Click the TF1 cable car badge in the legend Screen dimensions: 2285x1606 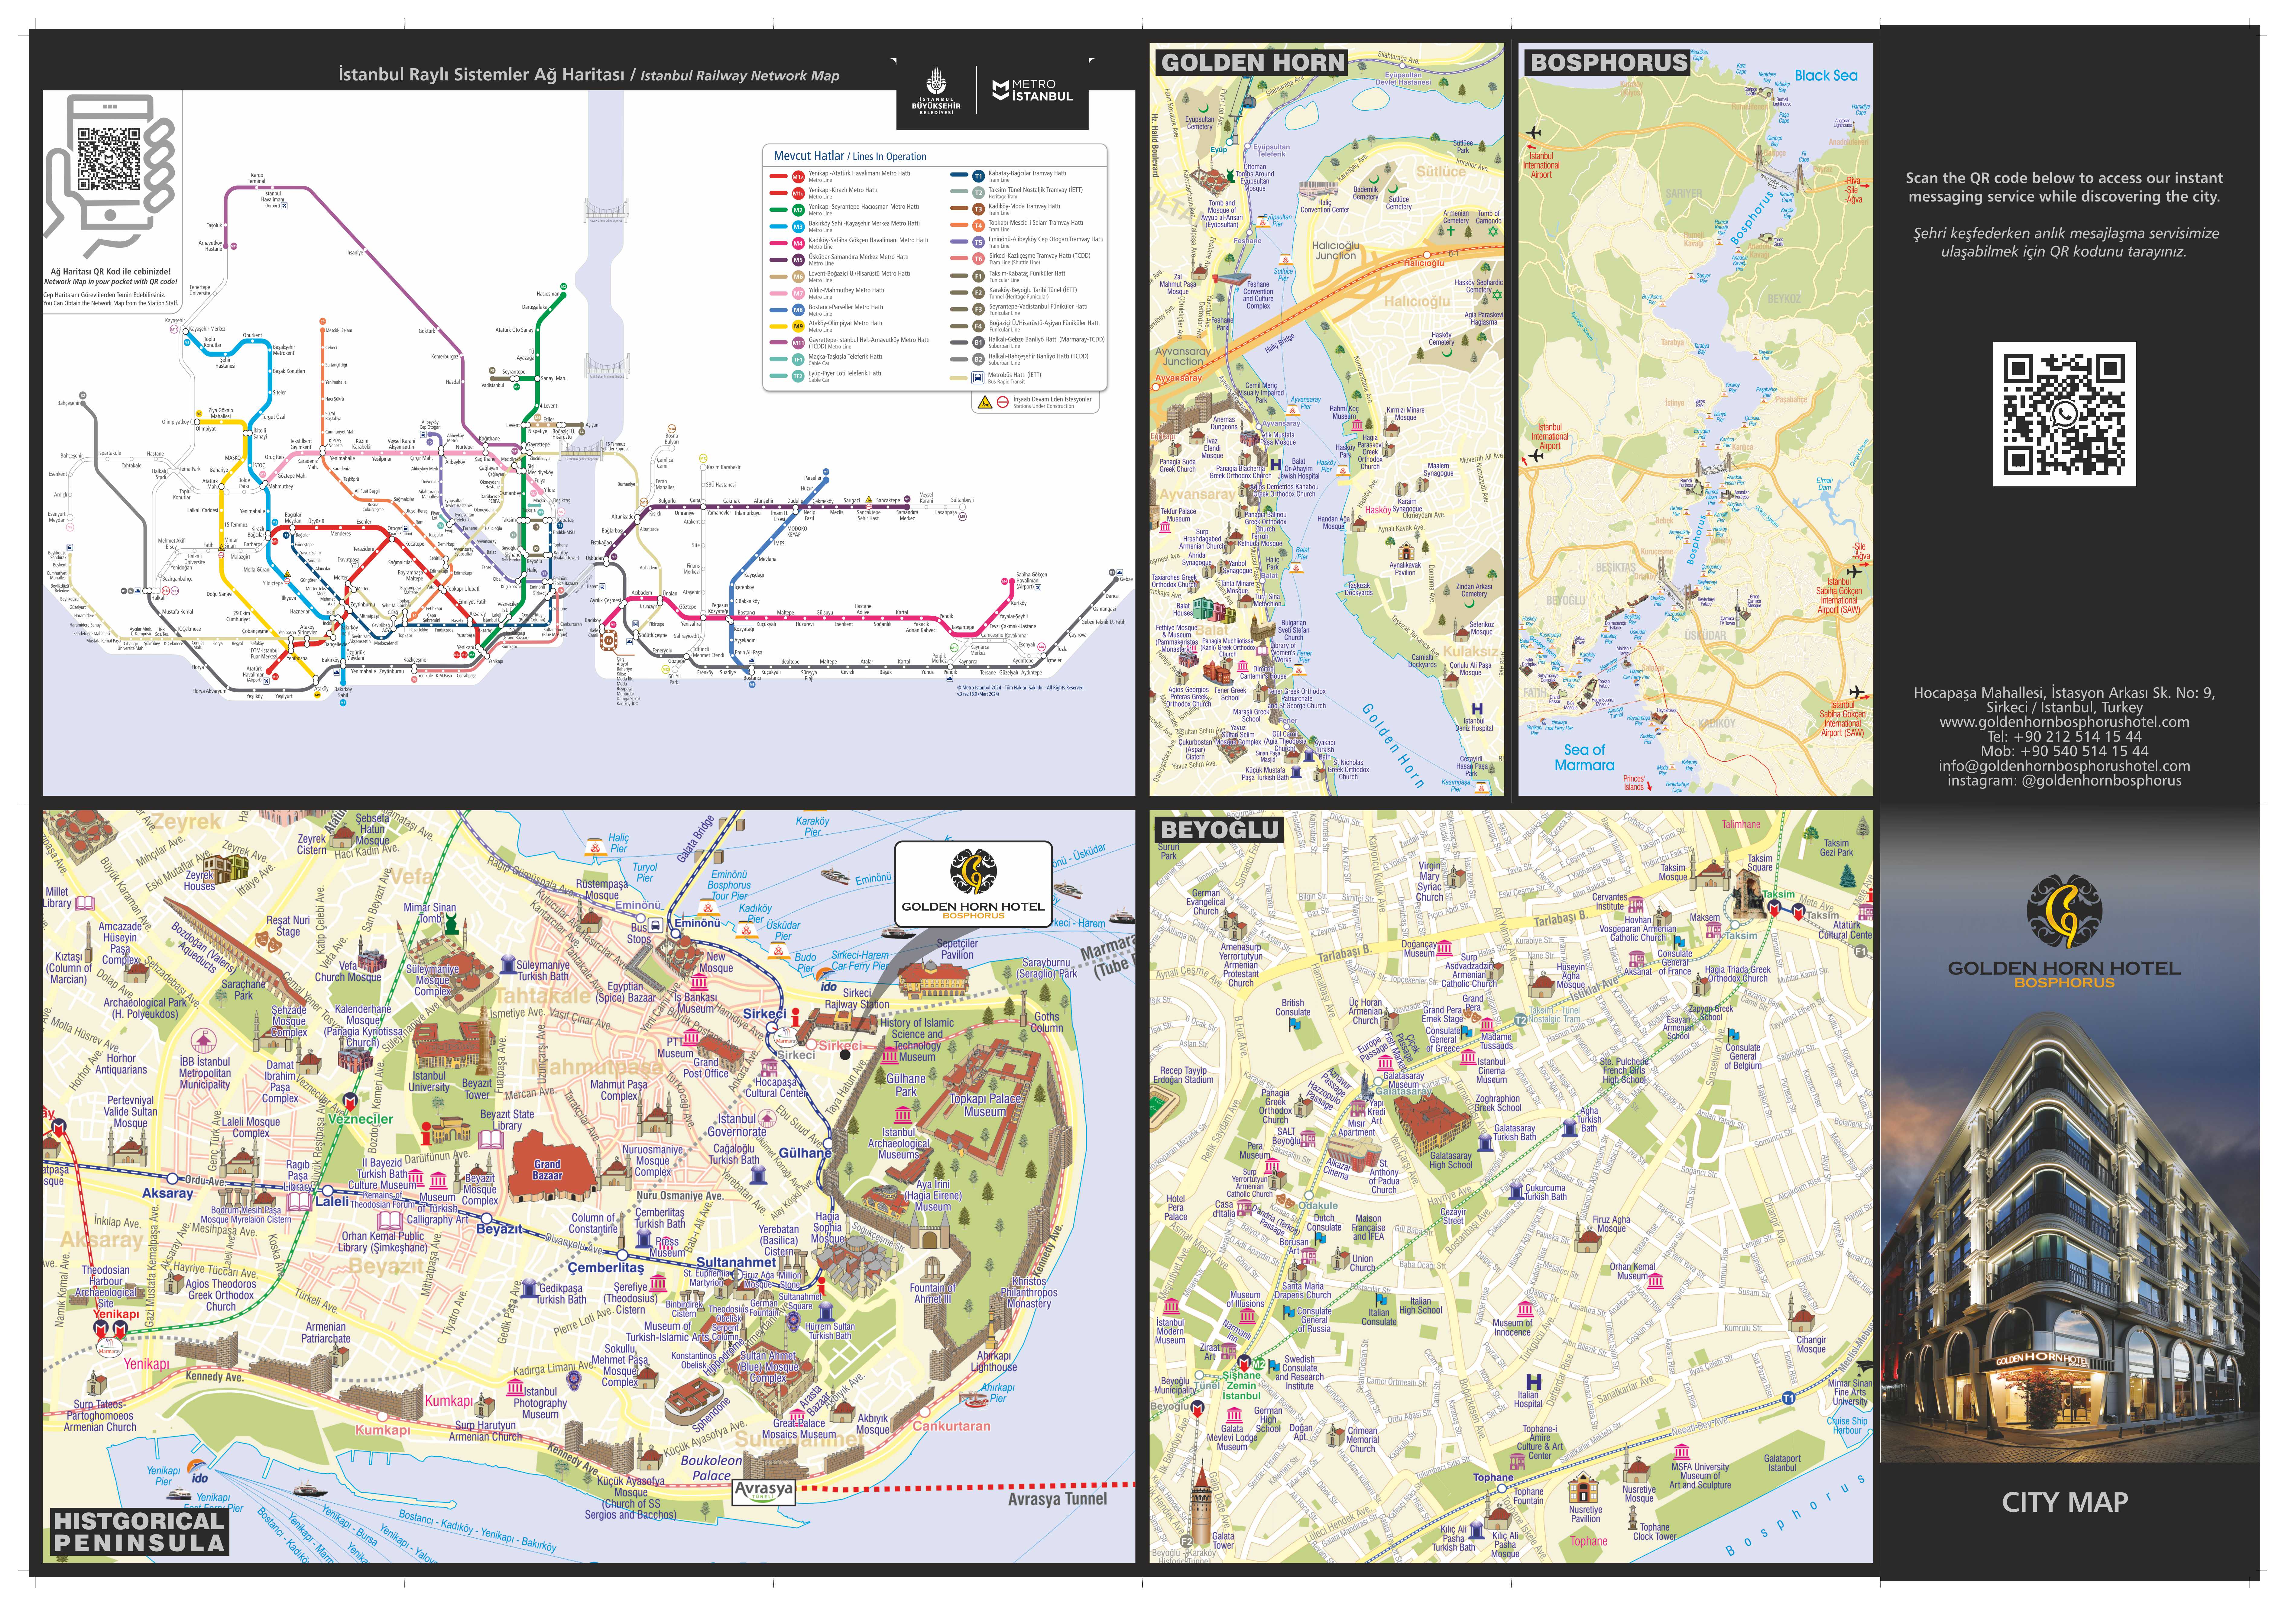[798, 359]
